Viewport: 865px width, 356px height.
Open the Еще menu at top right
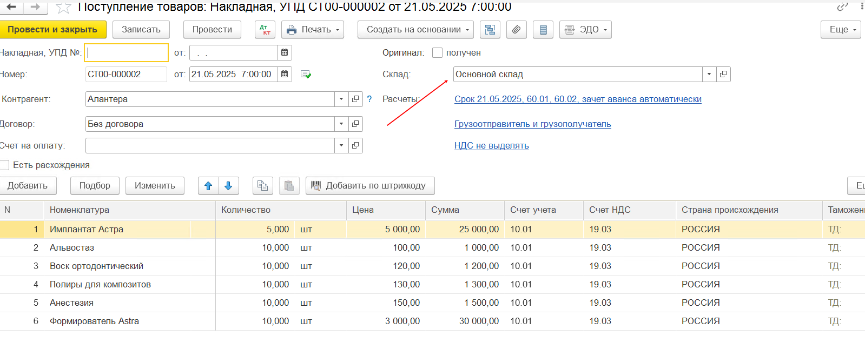pos(841,30)
